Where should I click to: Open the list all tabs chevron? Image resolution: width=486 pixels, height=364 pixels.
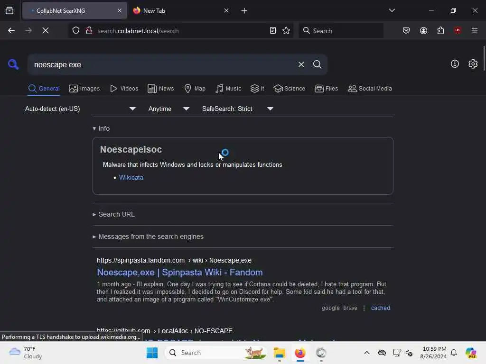(392, 10)
